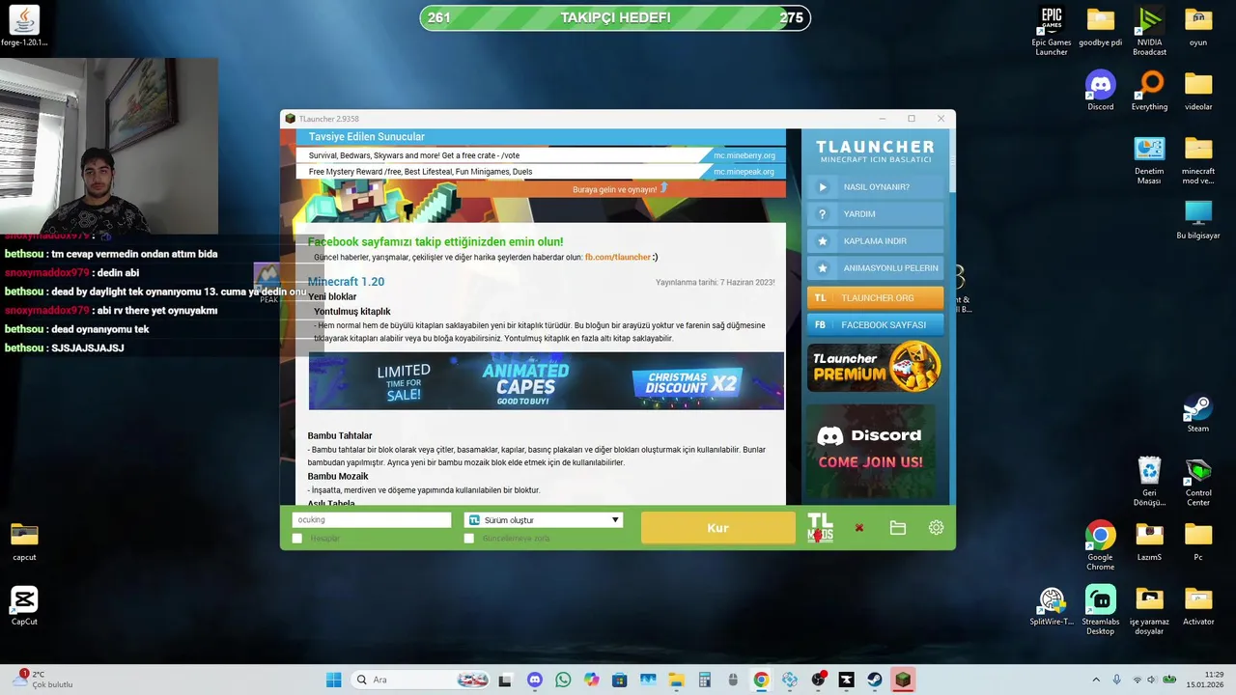Open LazimS desktop folder

1149,542
